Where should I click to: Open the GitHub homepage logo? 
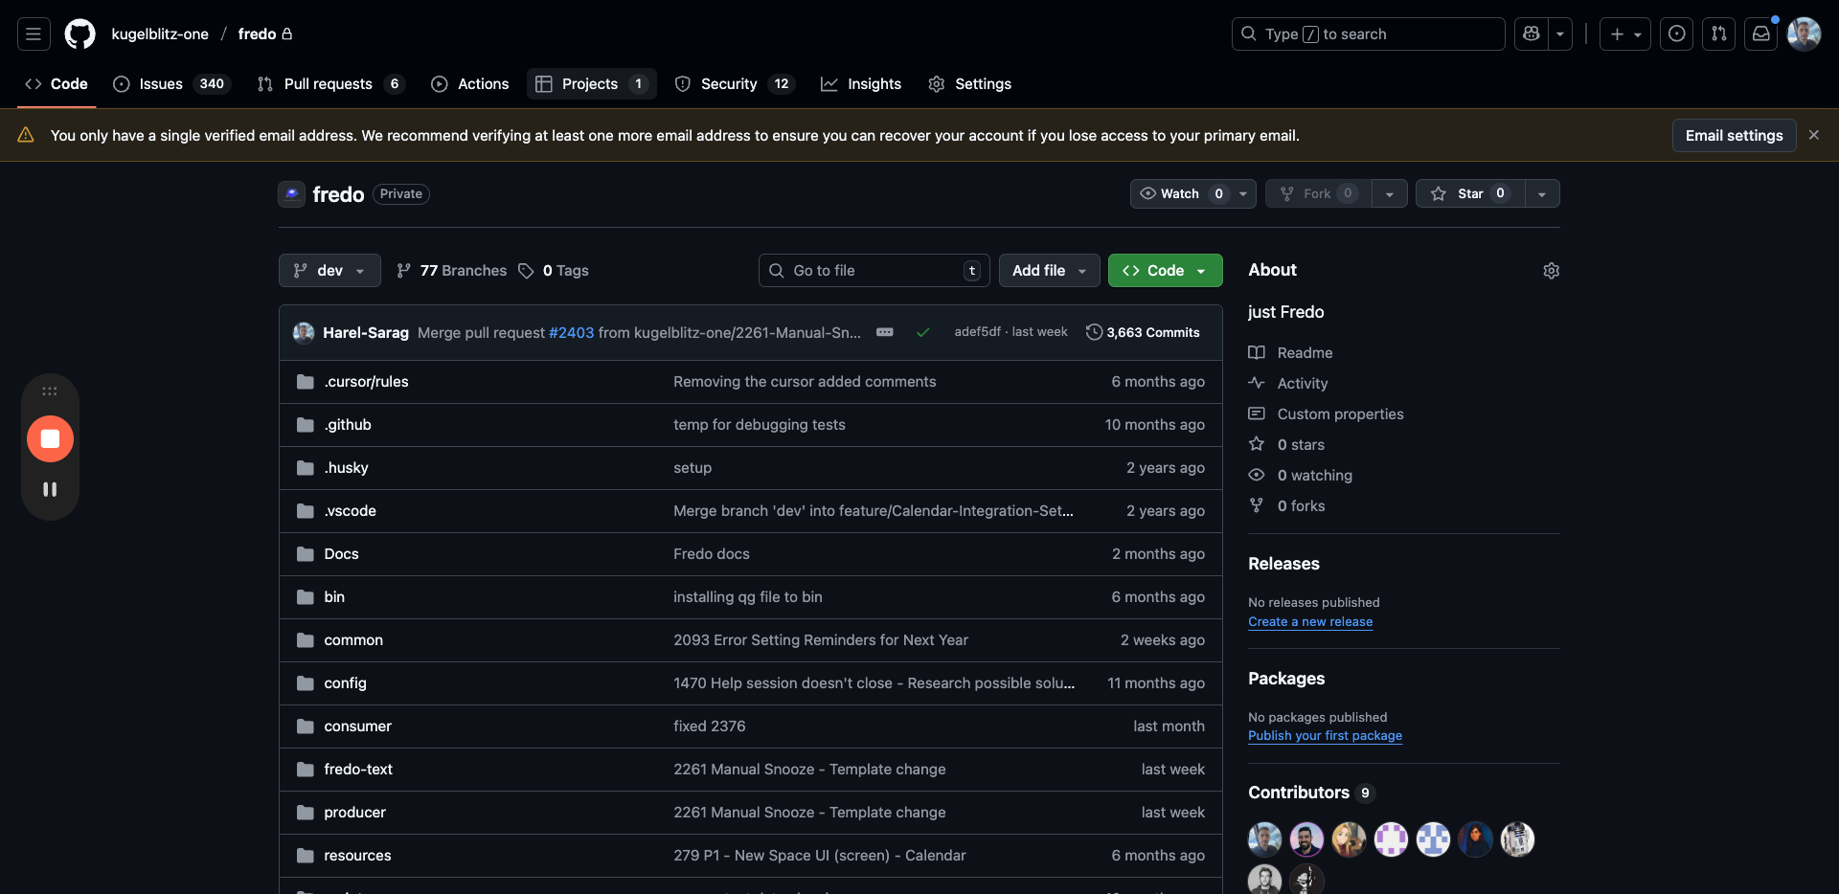click(x=79, y=34)
